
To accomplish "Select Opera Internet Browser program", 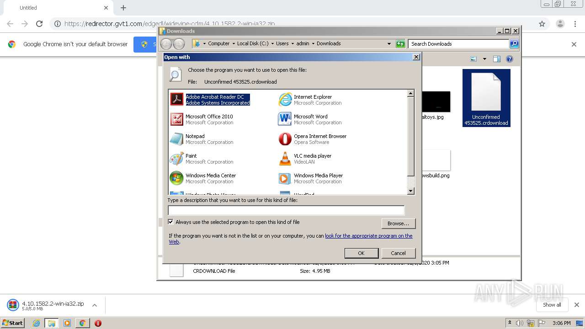I will coord(313,139).
